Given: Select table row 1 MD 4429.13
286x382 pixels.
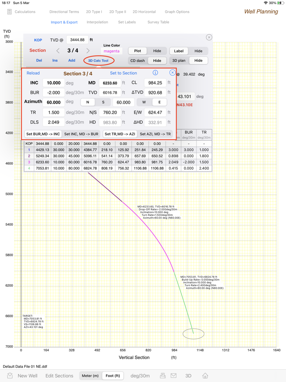Looking at the screenshot, I should (x=118, y=150).
